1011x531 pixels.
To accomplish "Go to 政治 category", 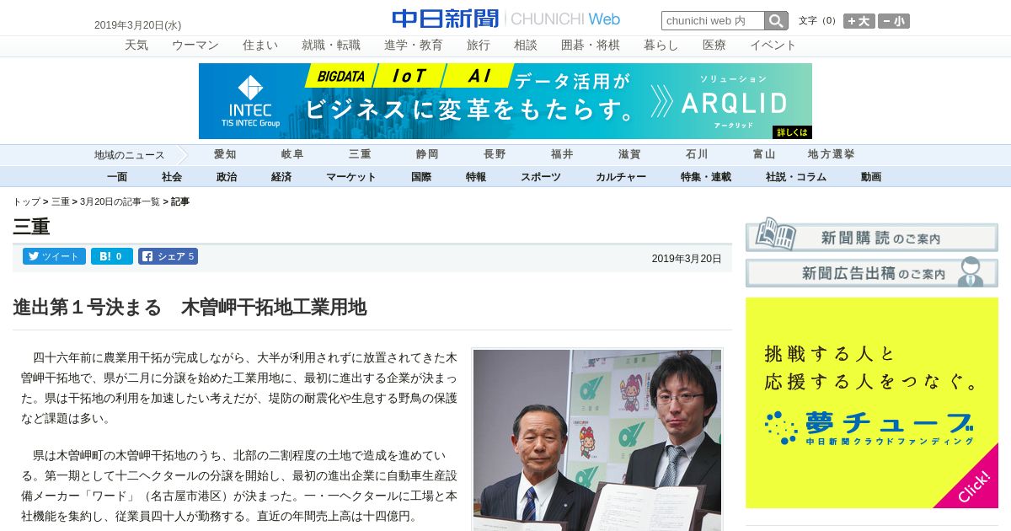I will [x=227, y=177].
